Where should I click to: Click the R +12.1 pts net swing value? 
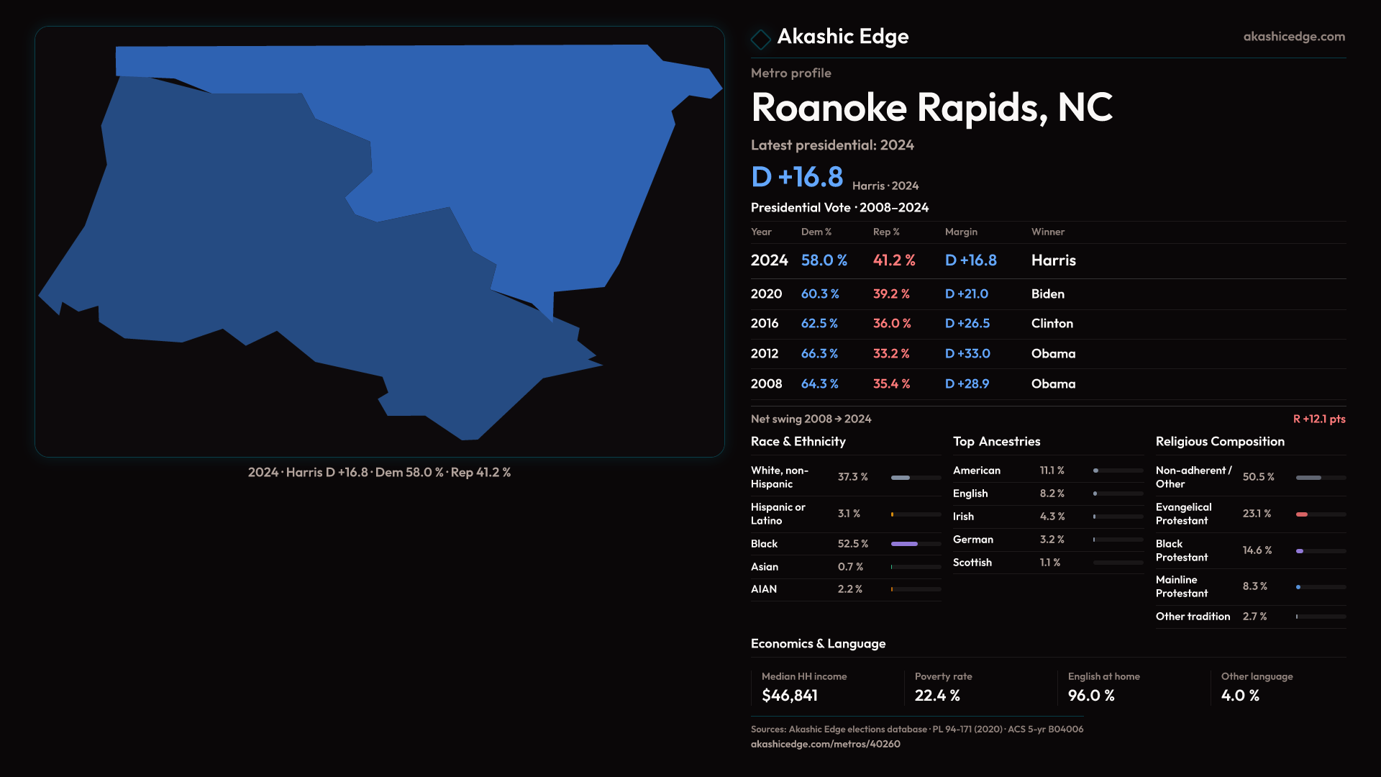[x=1318, y=419]
